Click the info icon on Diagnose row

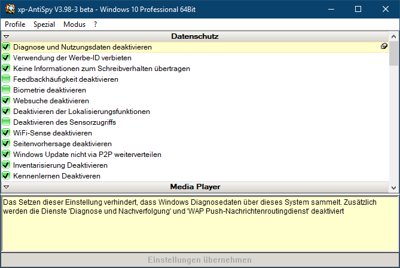384,47
